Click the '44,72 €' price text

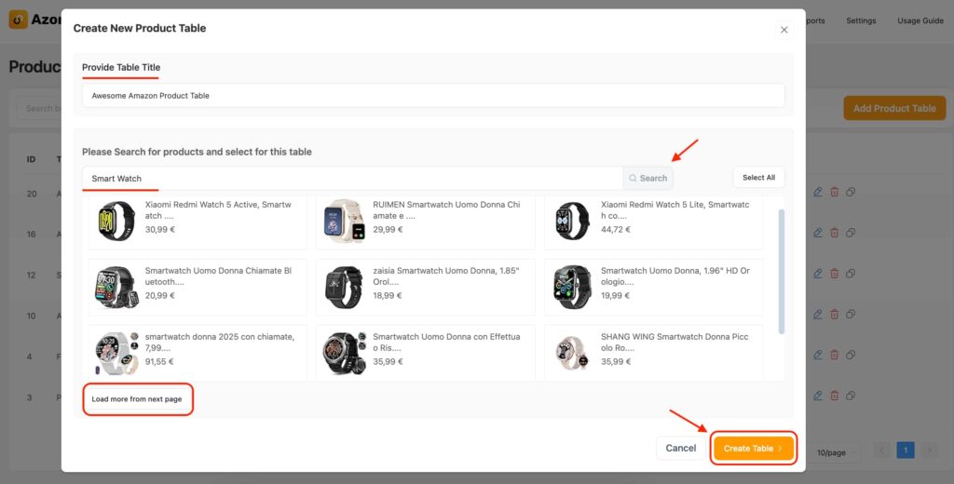(x=616, y=229)
